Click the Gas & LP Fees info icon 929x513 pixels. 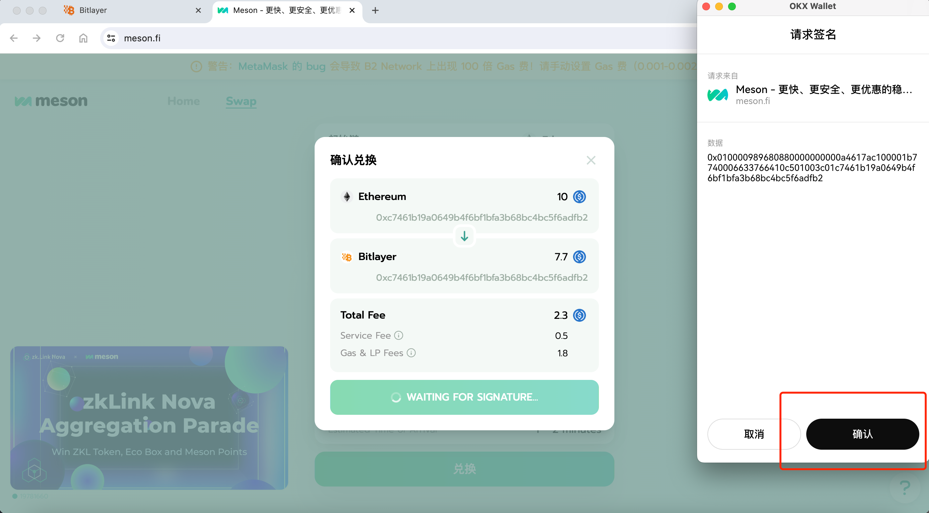pos(411,353)
